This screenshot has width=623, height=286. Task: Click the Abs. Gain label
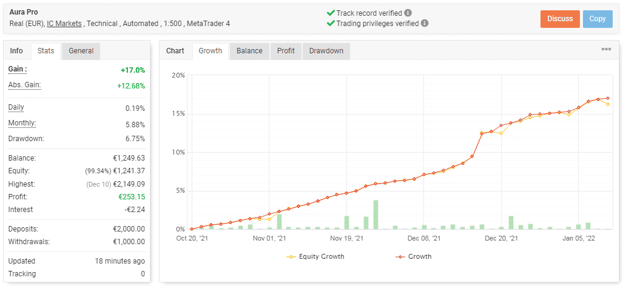(25, 85)
